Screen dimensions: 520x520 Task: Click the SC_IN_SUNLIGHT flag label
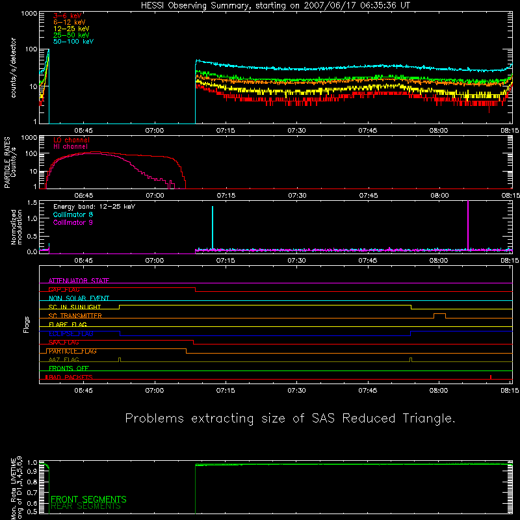coord(75,307)
